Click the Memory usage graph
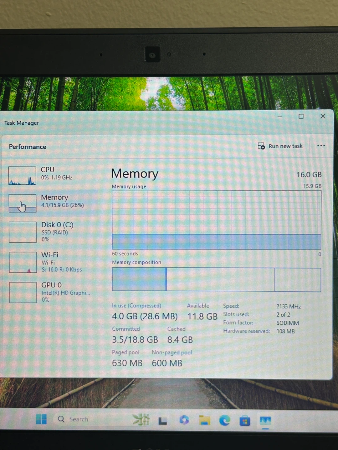The height and width of the screenshot is (450, 338). point(216,220)
